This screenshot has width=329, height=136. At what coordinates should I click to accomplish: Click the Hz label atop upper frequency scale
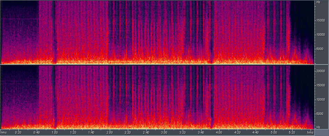319,2
